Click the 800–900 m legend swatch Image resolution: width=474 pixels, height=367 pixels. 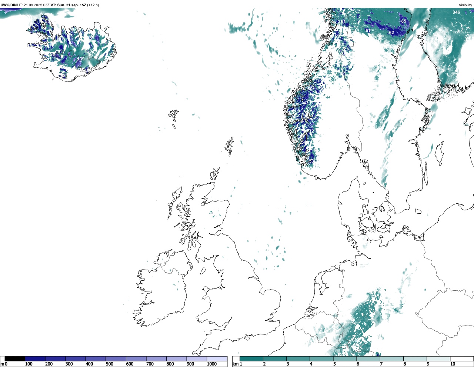point(177,358)
